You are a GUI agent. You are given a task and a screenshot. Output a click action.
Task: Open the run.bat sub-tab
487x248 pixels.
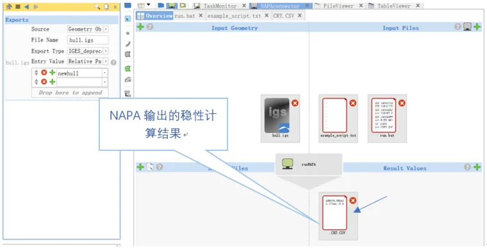point(185,16)
